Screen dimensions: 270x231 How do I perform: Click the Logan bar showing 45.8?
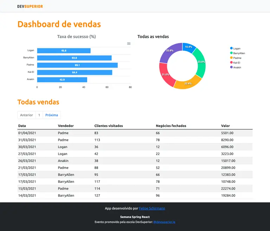coord(64,51)
